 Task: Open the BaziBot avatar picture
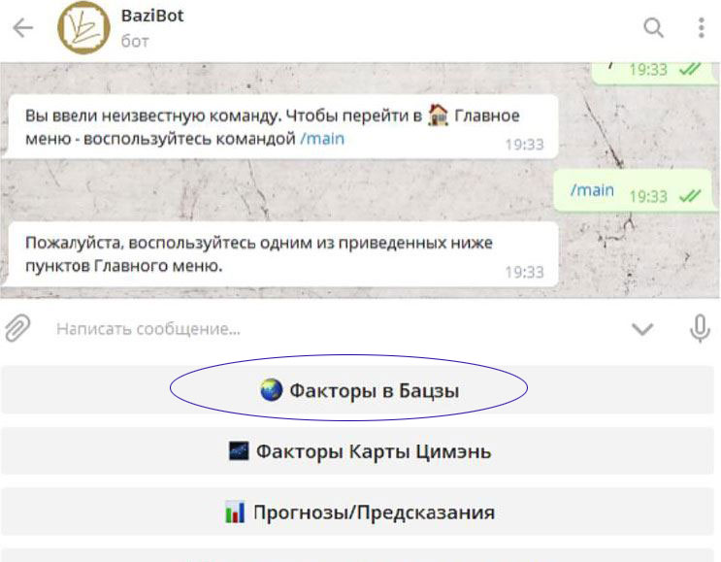(83, 28)
